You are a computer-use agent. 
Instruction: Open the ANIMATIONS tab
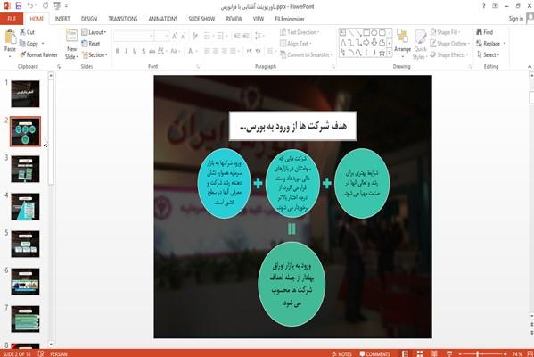[163, 19]
